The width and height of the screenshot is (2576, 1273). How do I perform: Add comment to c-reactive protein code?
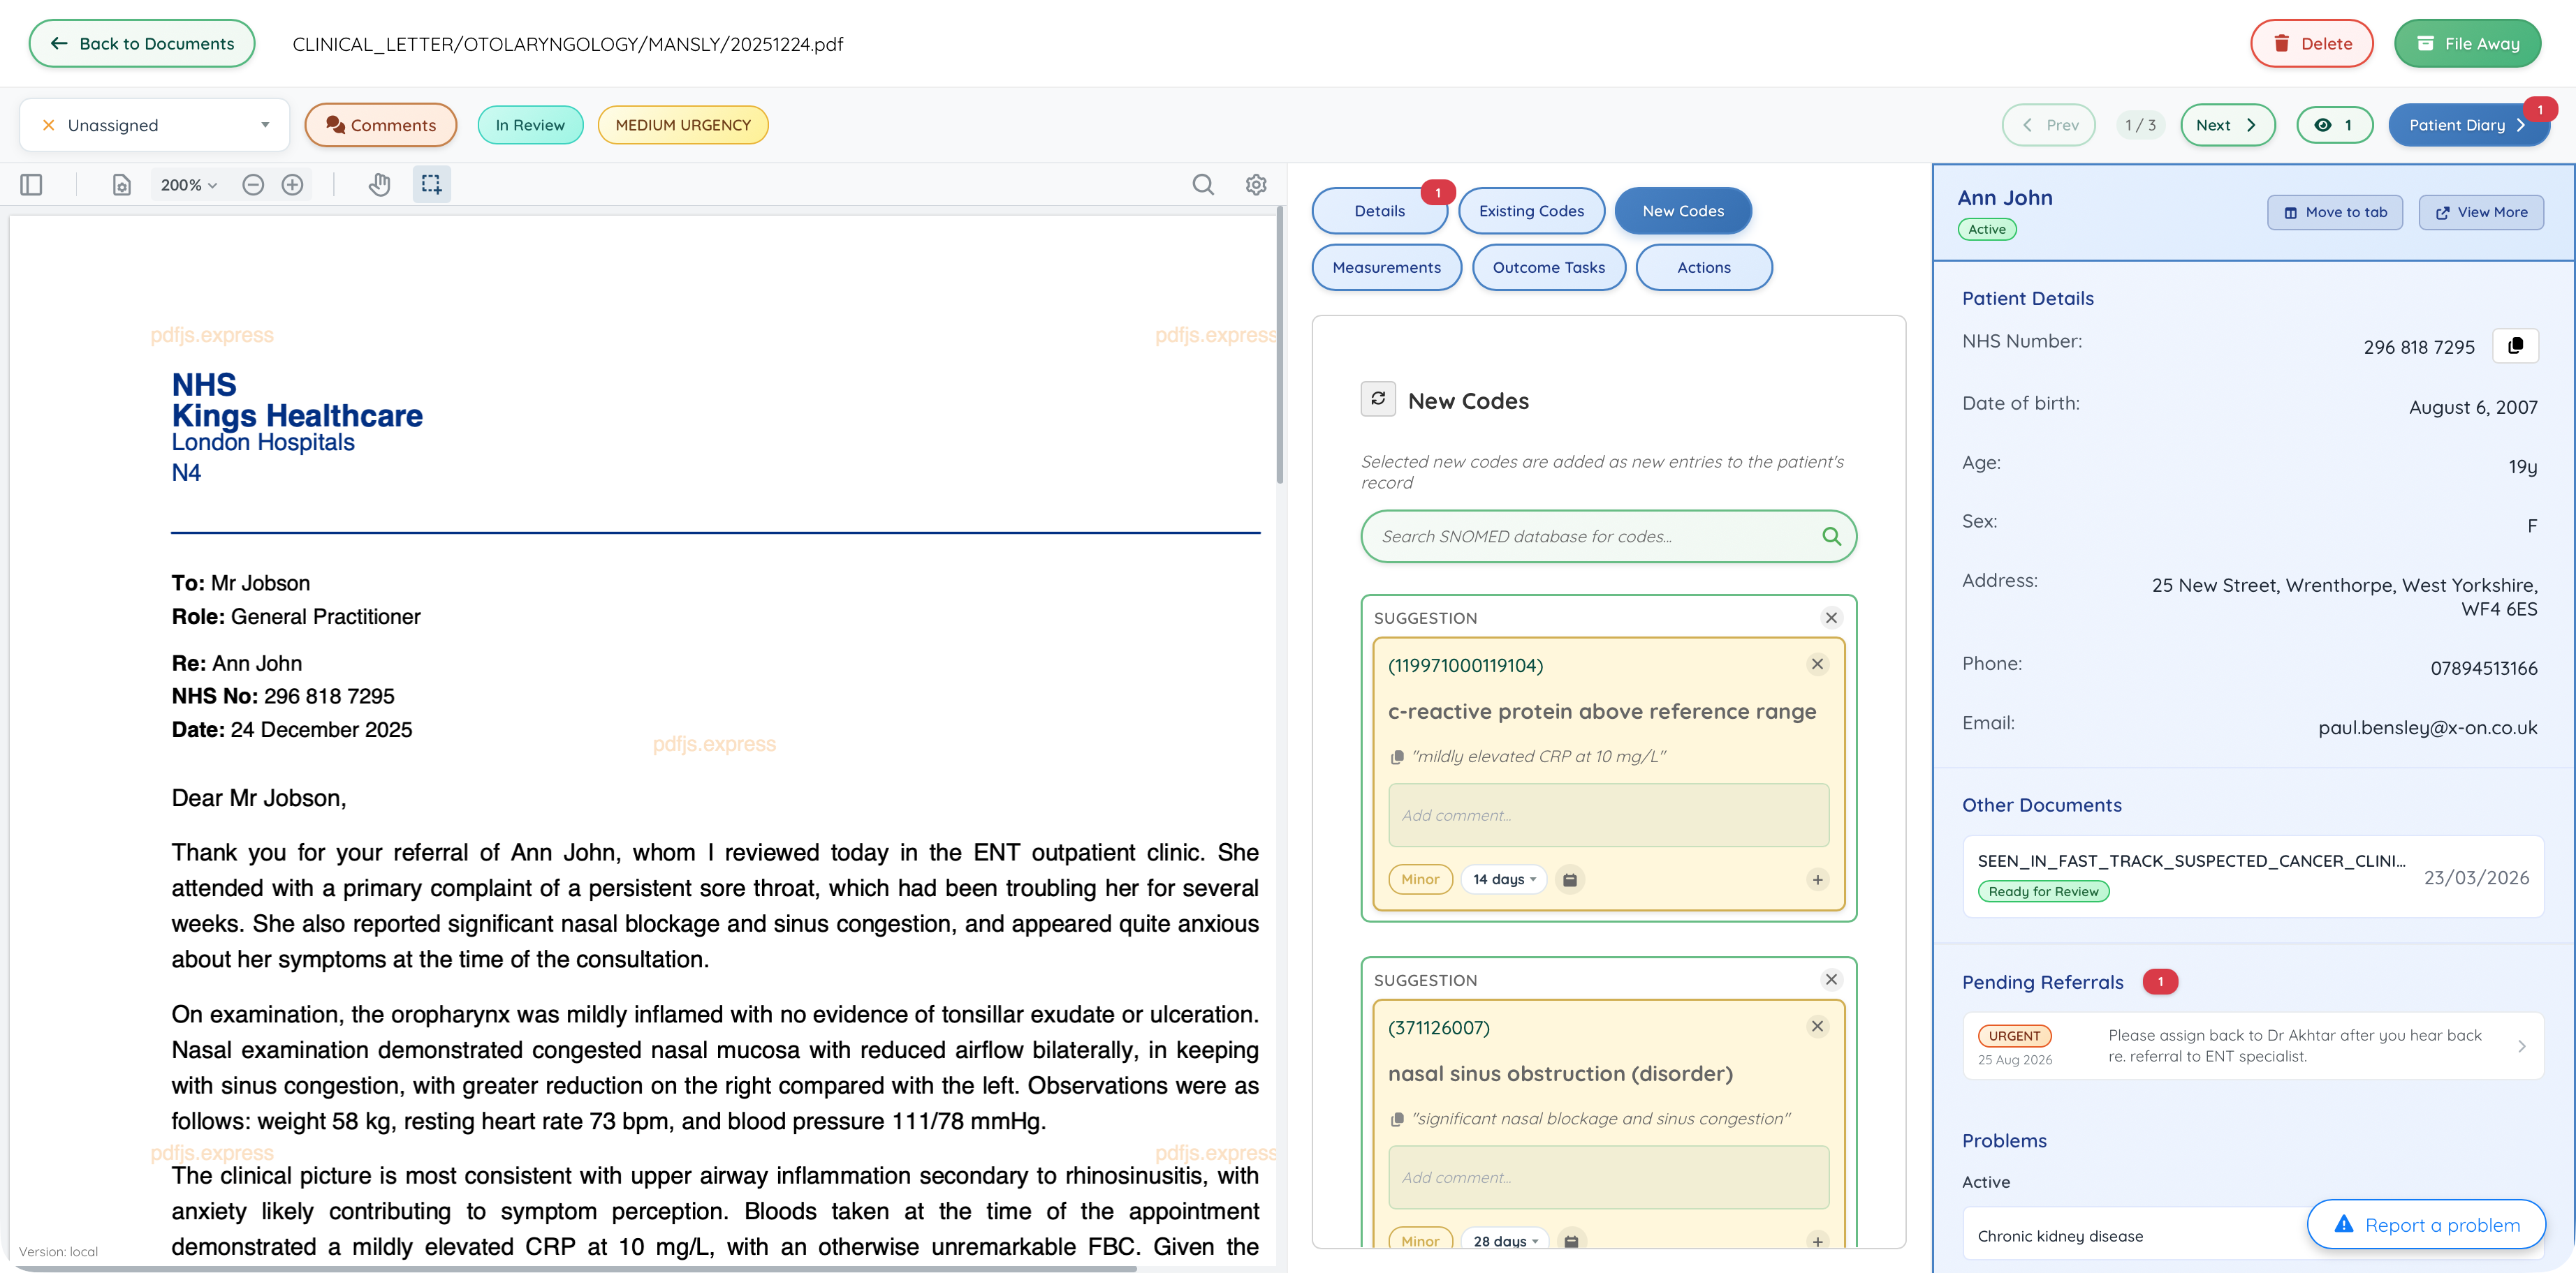pyautogui.click(x=1608, y=815)
